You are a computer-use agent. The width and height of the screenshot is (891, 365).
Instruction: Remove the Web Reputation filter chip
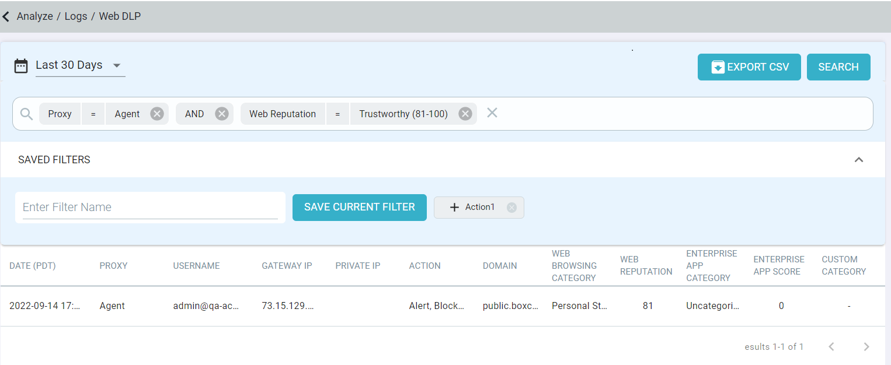coord(465,114)
